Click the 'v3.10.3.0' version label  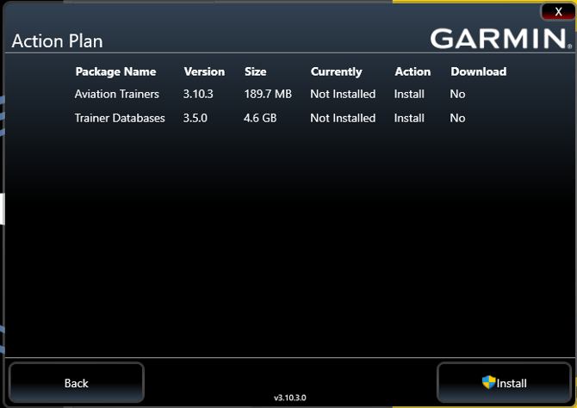(290, 398)
